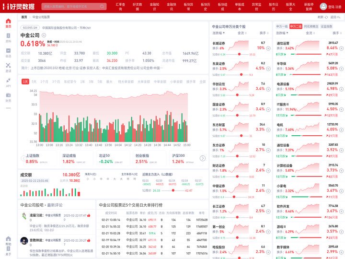Show next index cards with right arrow
Screen dimensions: 345x259
click(x=202, y=158)
